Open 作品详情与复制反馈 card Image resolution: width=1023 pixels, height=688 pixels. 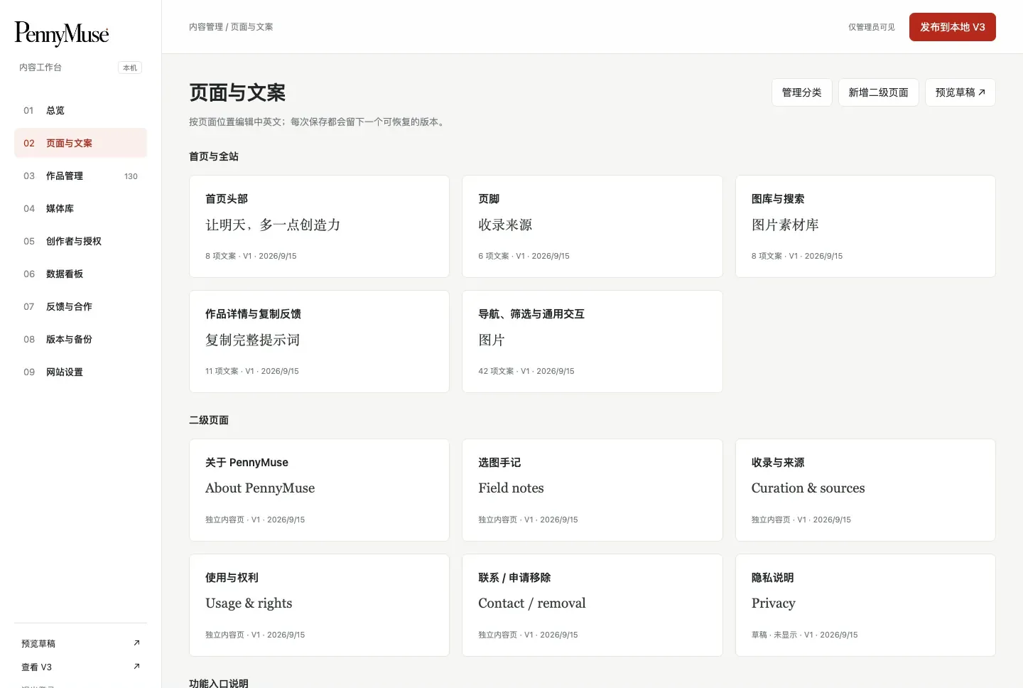[x=319, y=341]
